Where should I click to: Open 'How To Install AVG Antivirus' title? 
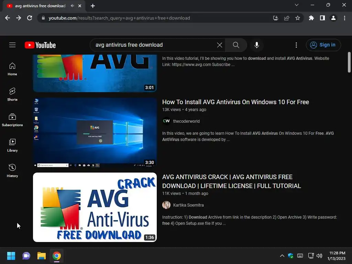click(235, 102)
